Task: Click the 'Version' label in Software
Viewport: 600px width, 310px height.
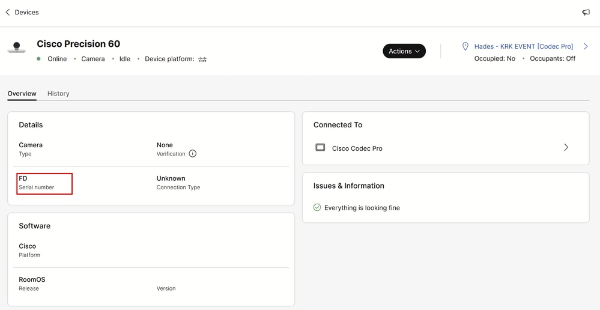Action: [166, 288]
